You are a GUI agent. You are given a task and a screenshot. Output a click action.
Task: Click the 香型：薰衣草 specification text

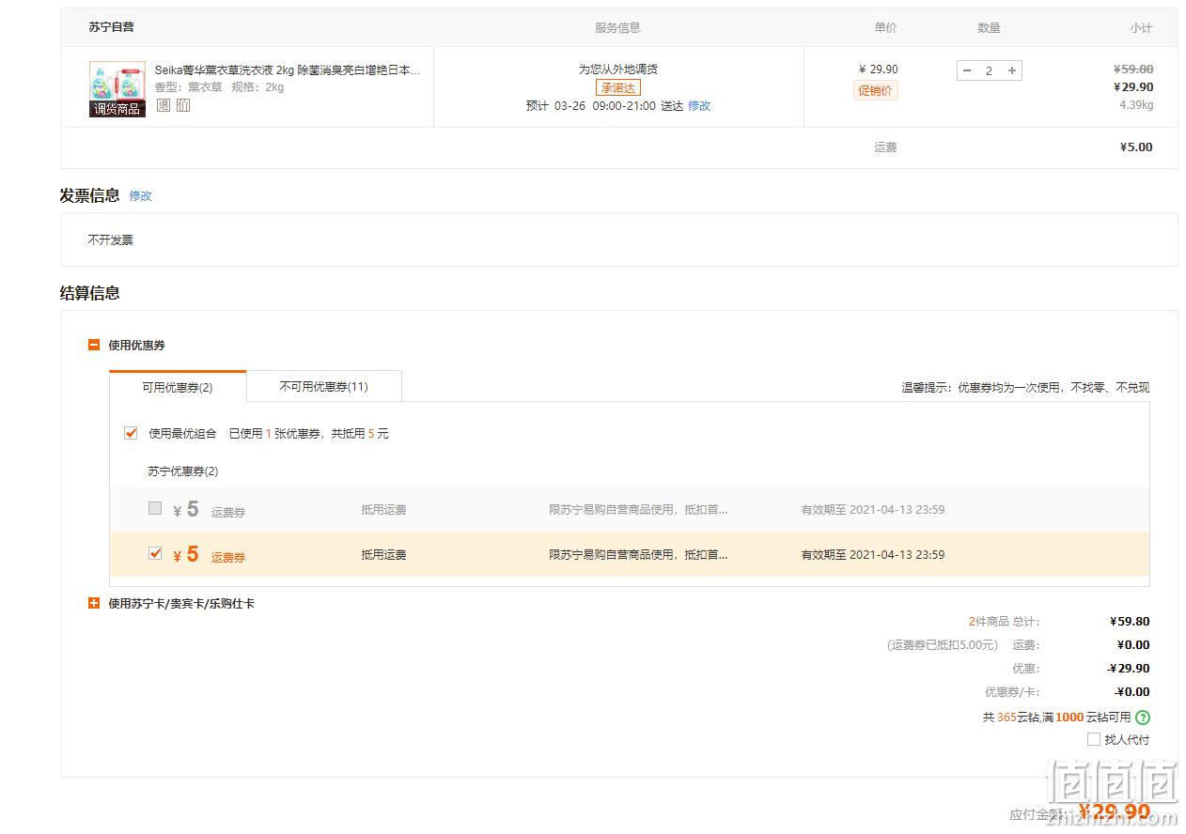(189, 87)
